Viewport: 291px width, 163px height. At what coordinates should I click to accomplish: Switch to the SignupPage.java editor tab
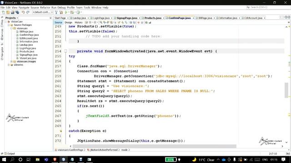pyautogui.click(x=127, y=18)
